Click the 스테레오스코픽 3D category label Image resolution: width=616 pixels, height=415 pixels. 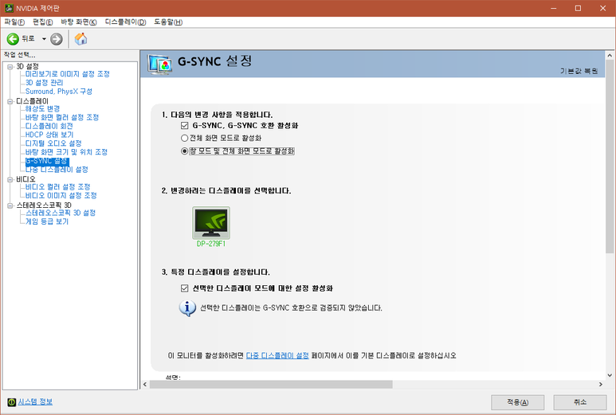44,206
